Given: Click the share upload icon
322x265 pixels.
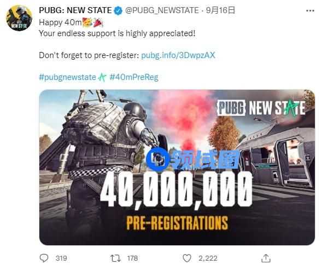Looking at the screenshot, I should pyautogui.click(x=266, y=258).
